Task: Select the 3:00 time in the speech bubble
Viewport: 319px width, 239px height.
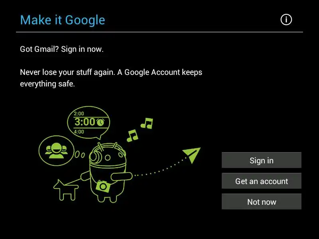Action: [x=85, y=122]
